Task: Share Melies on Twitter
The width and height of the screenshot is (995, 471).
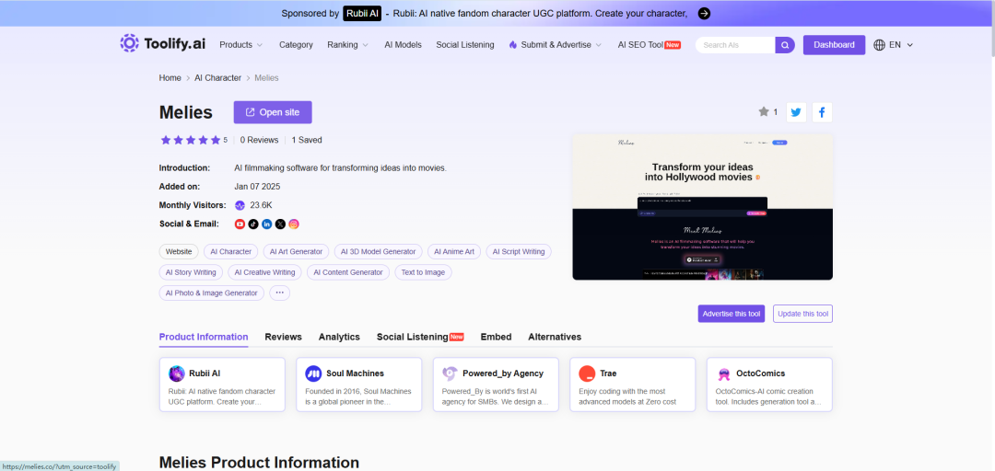Action: (x=796, y=112)
